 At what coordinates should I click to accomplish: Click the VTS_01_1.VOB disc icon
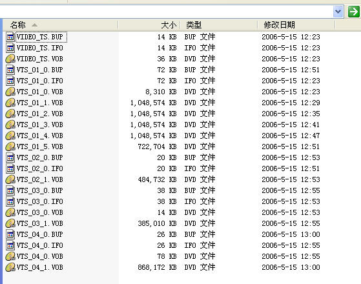click(x=10, y=103)
